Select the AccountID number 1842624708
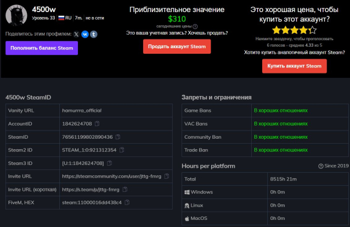350x227 pixels. point(77,124)
